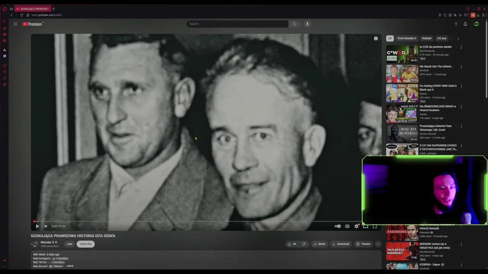Screen dimensions: 488x274
Task: Open more actions ellipsis under video
Action: click(x=378, y=244)
